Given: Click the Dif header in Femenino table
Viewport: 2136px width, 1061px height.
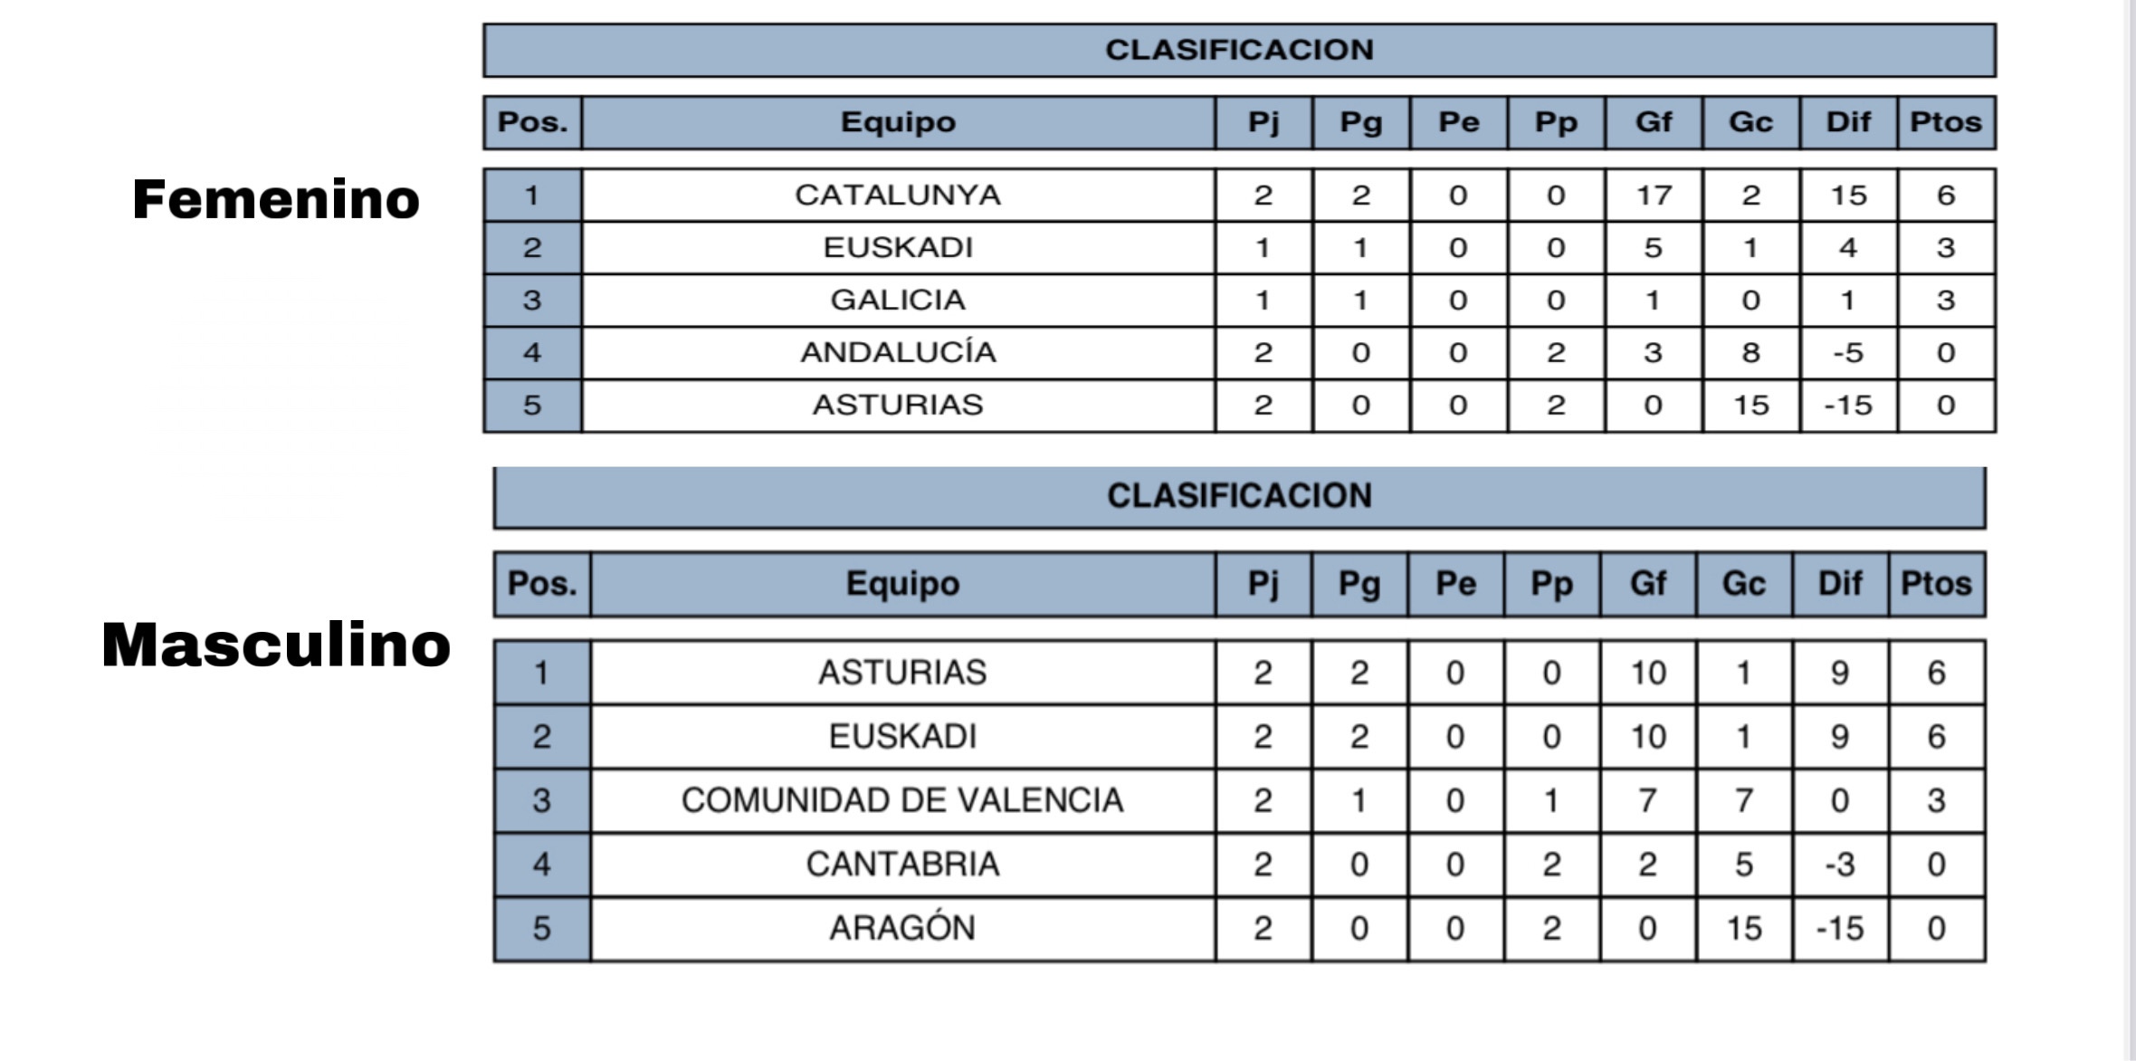Looking at the screenshot, I should click(1848, 122).
